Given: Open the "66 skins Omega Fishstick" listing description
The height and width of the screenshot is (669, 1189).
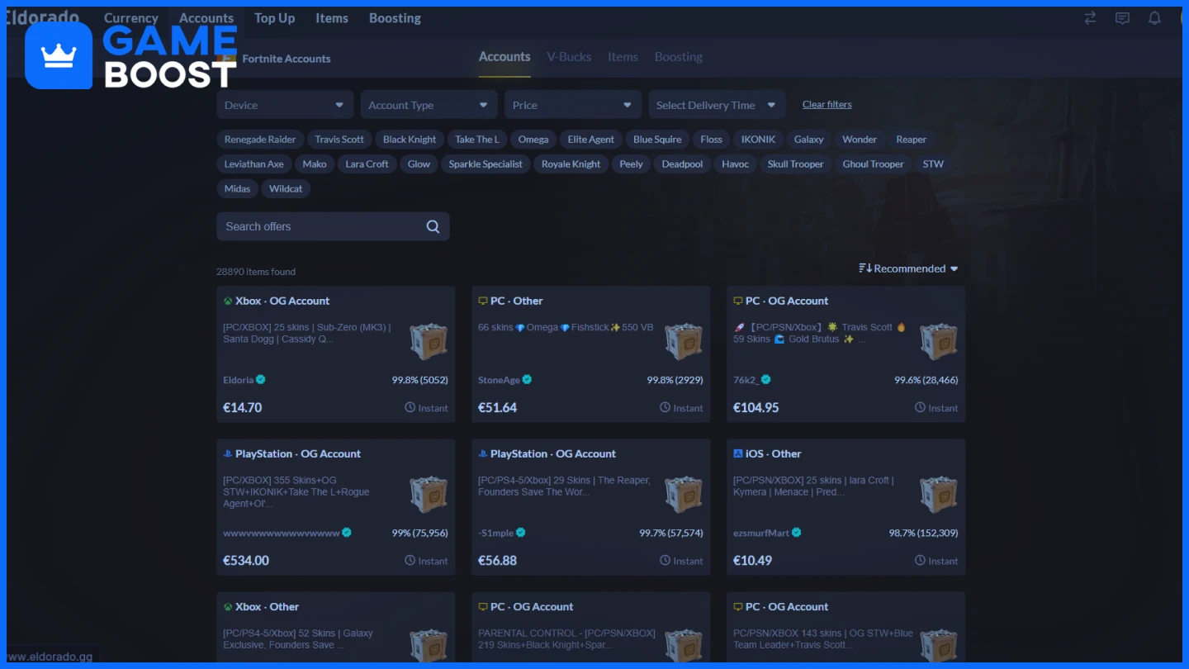Looking at the screenshot, I should coord(566,327).
